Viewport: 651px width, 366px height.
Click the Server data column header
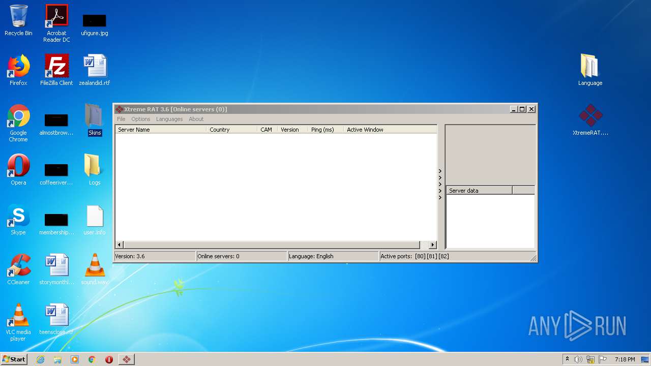(x=479, y=191)
